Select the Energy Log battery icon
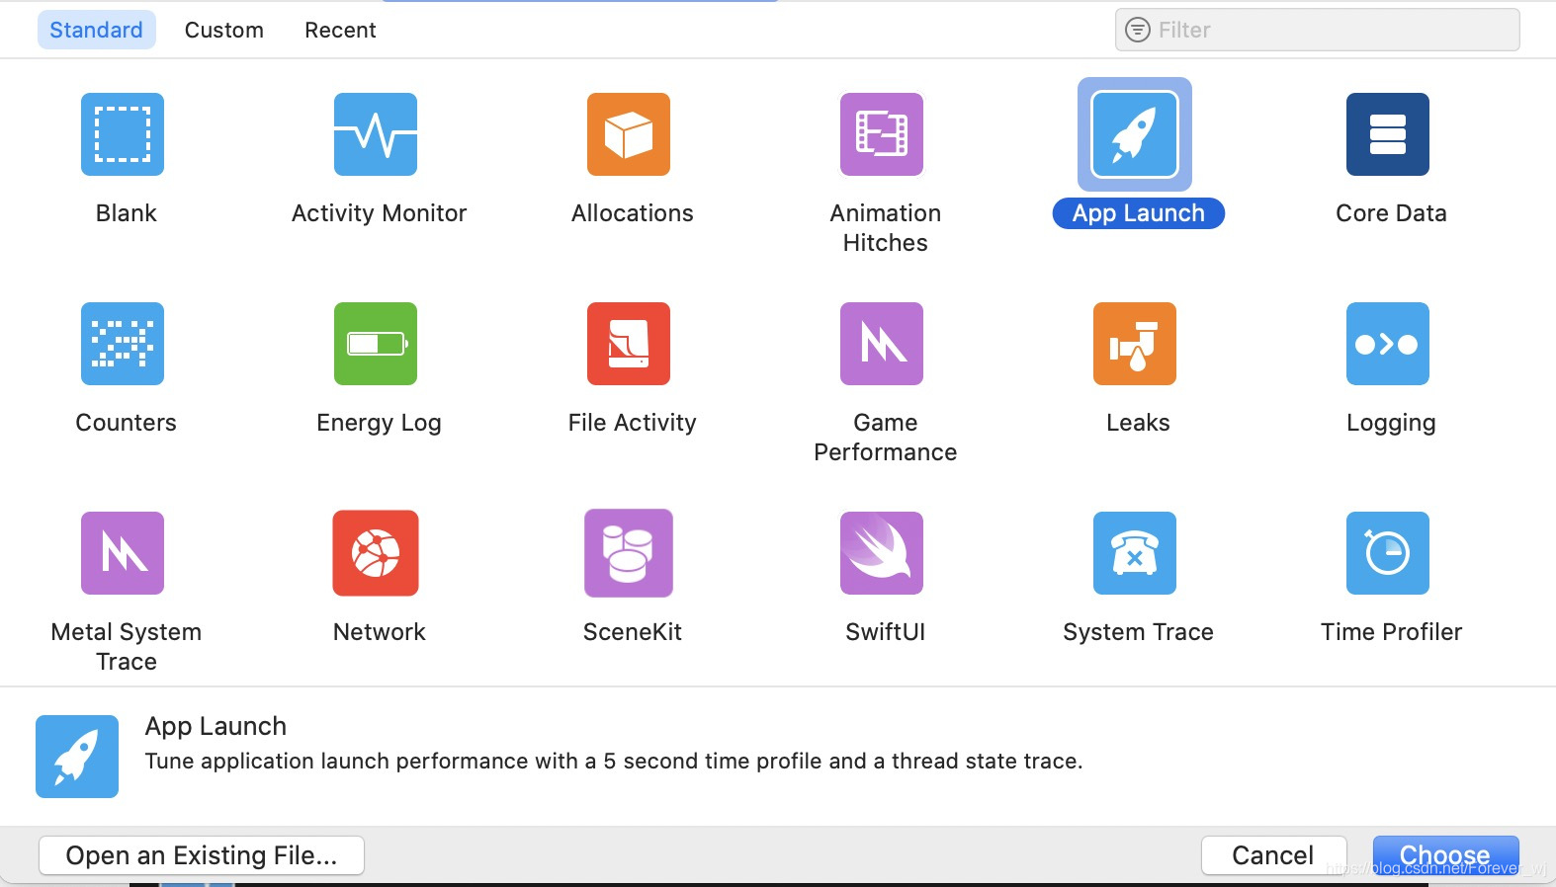The image size is (1556, 887). (x=376, y=344)
